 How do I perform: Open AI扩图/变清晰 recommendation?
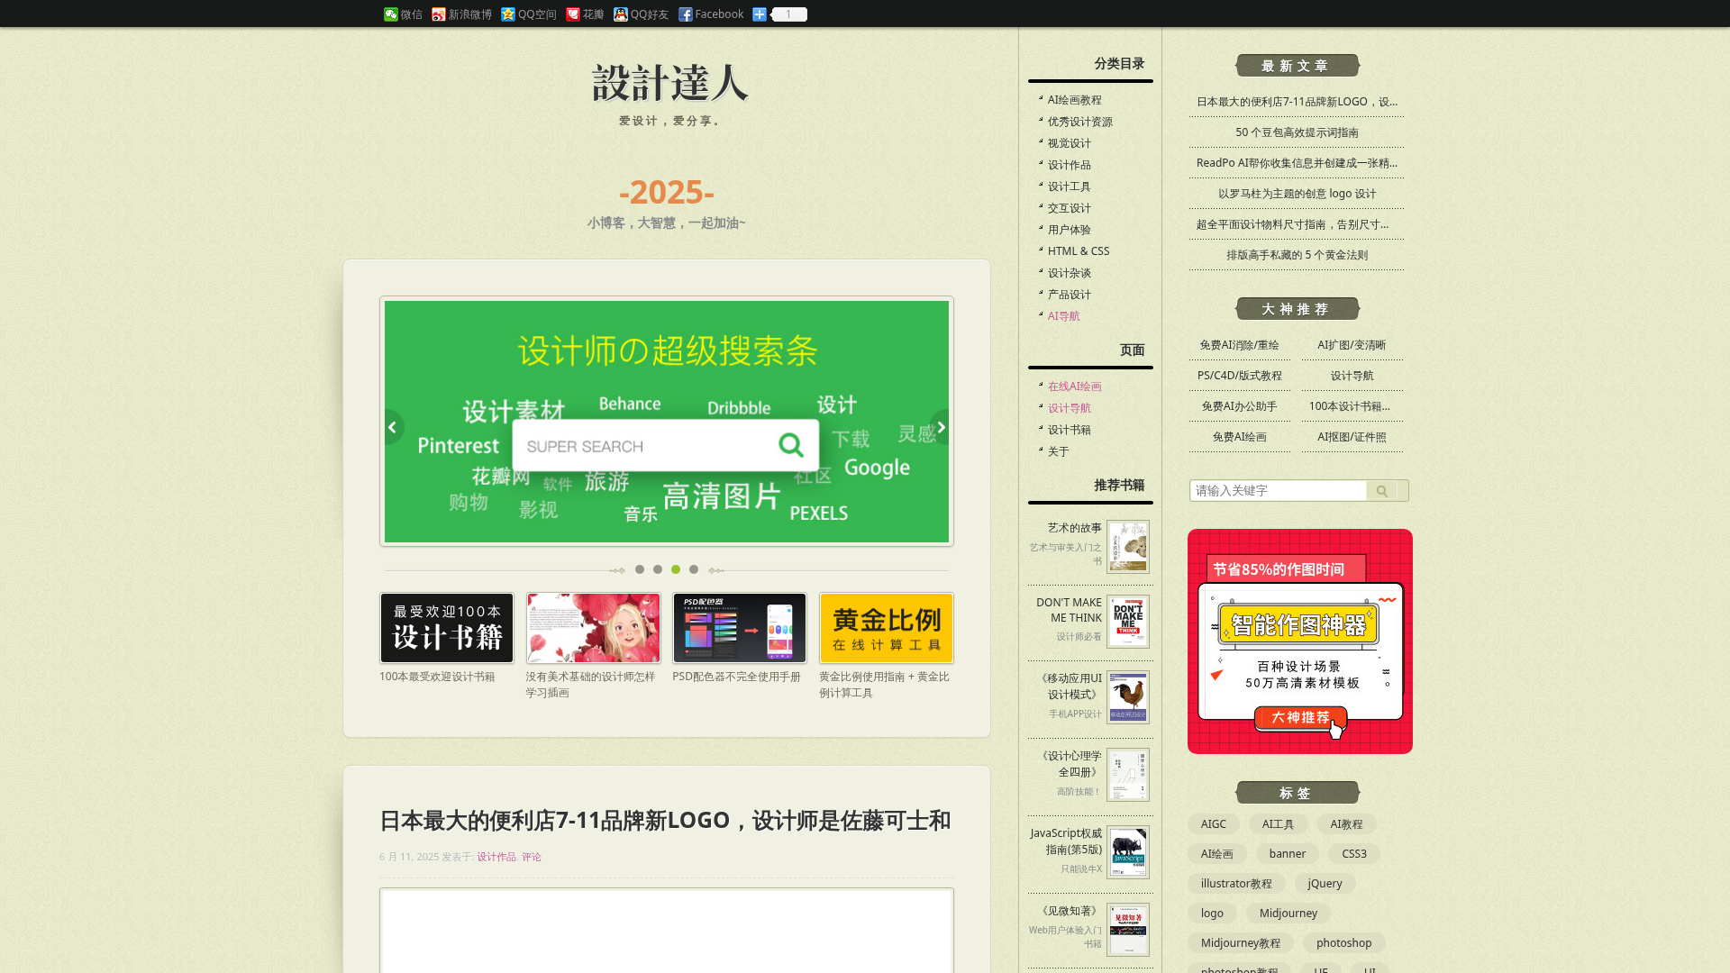pos(1352,345)
